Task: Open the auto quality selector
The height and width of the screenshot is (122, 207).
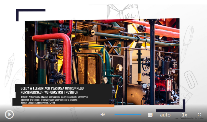Action: (165, 115)
